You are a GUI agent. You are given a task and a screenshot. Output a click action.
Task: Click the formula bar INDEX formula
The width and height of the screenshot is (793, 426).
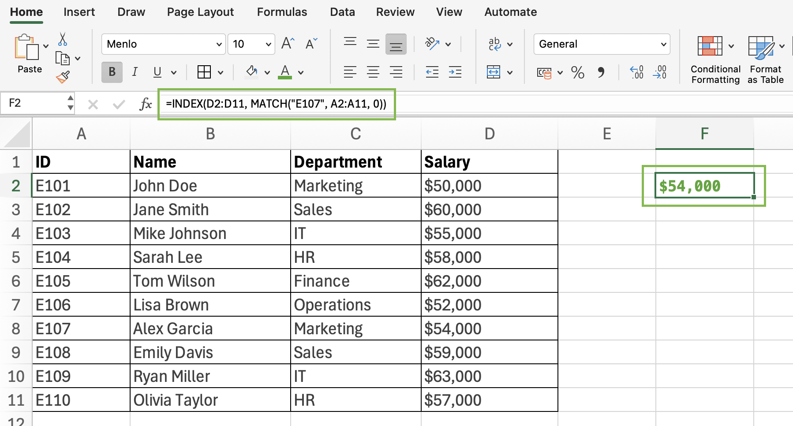276,104
